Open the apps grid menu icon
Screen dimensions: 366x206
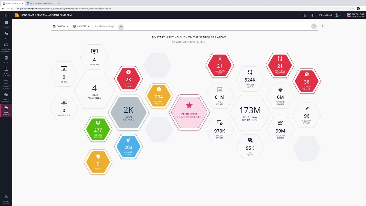[x=6, y=15]
